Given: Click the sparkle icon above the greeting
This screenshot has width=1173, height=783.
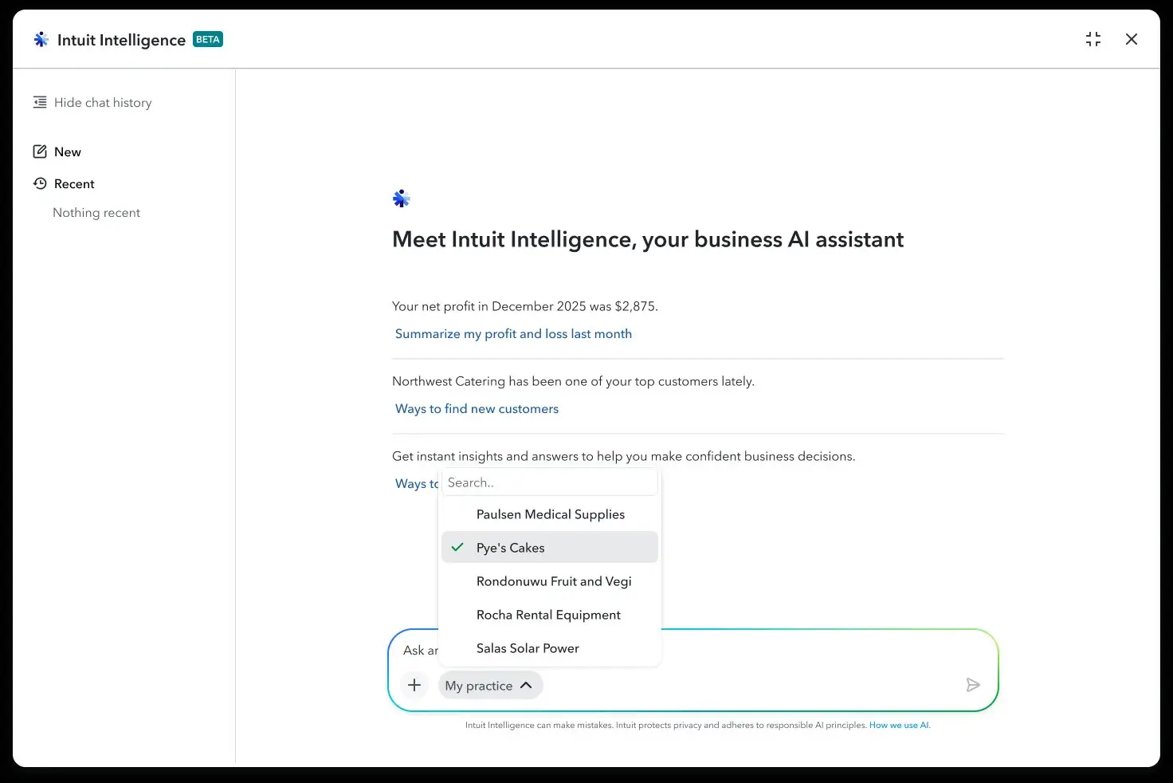Looking at the screenshot, I should (x=402, y=199).
